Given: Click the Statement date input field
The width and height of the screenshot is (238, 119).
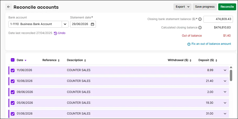Looking at the screenshot, I should [x=83, y=24].
